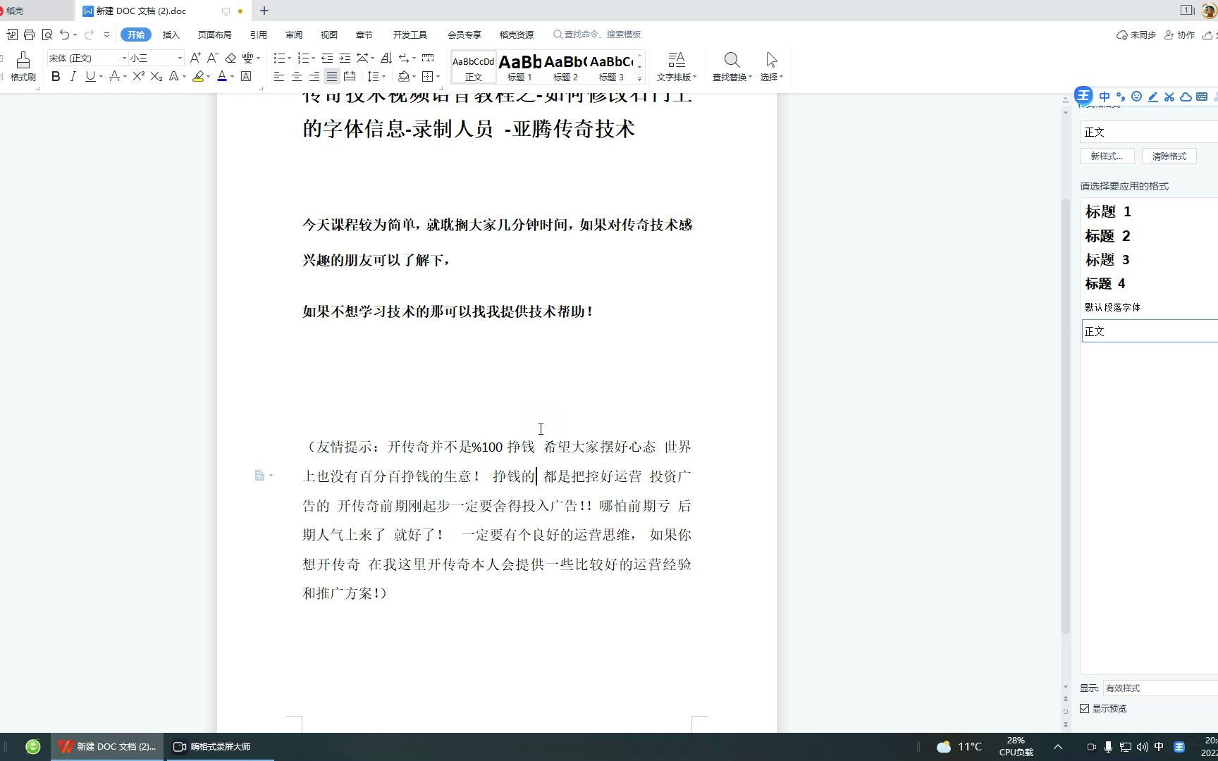Toggle italic formatting
This screenshot has height=761, width=1218.
point(73,76)
